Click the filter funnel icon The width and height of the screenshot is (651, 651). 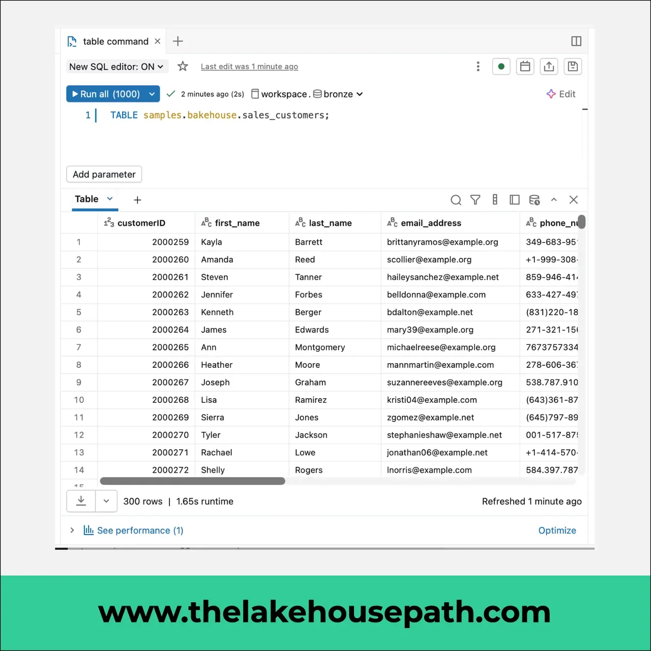pyautogui.click(x=475, y=200)
